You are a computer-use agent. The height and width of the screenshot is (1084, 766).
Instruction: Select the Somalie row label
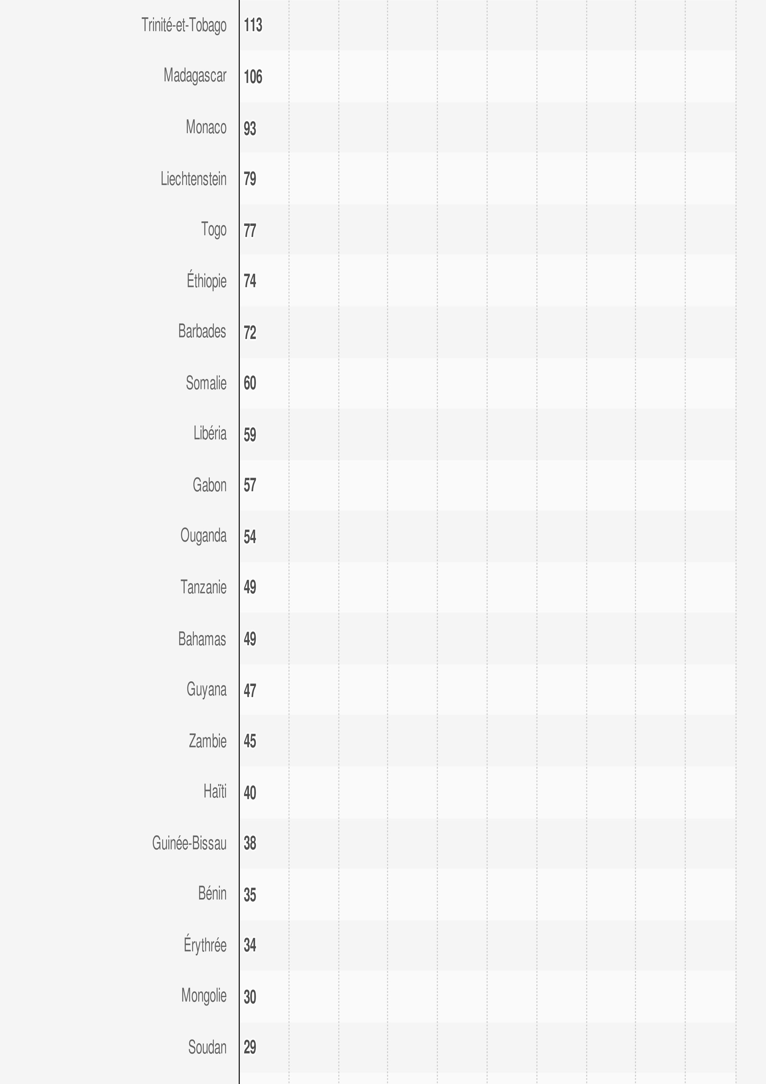(206, 383)
